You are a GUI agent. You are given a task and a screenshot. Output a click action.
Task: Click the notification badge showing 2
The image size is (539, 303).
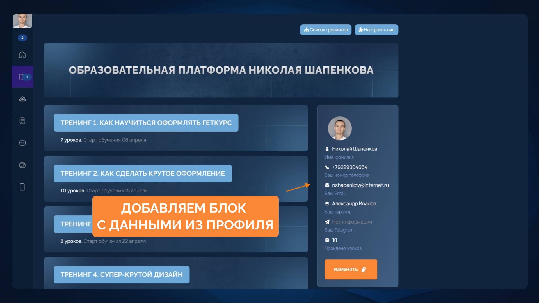tap(22, 38)
